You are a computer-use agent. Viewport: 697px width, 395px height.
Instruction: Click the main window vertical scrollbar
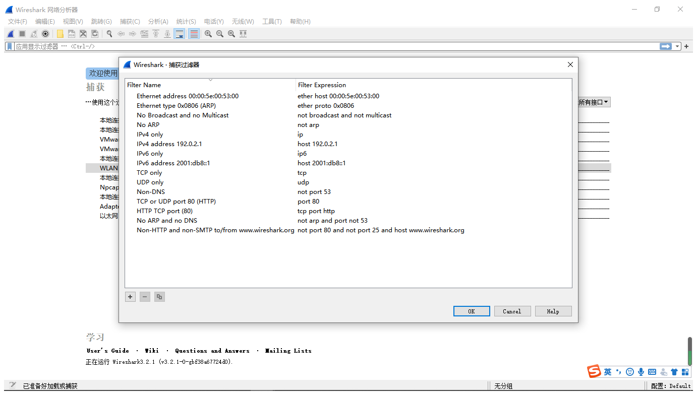click(x=689, y=351)
